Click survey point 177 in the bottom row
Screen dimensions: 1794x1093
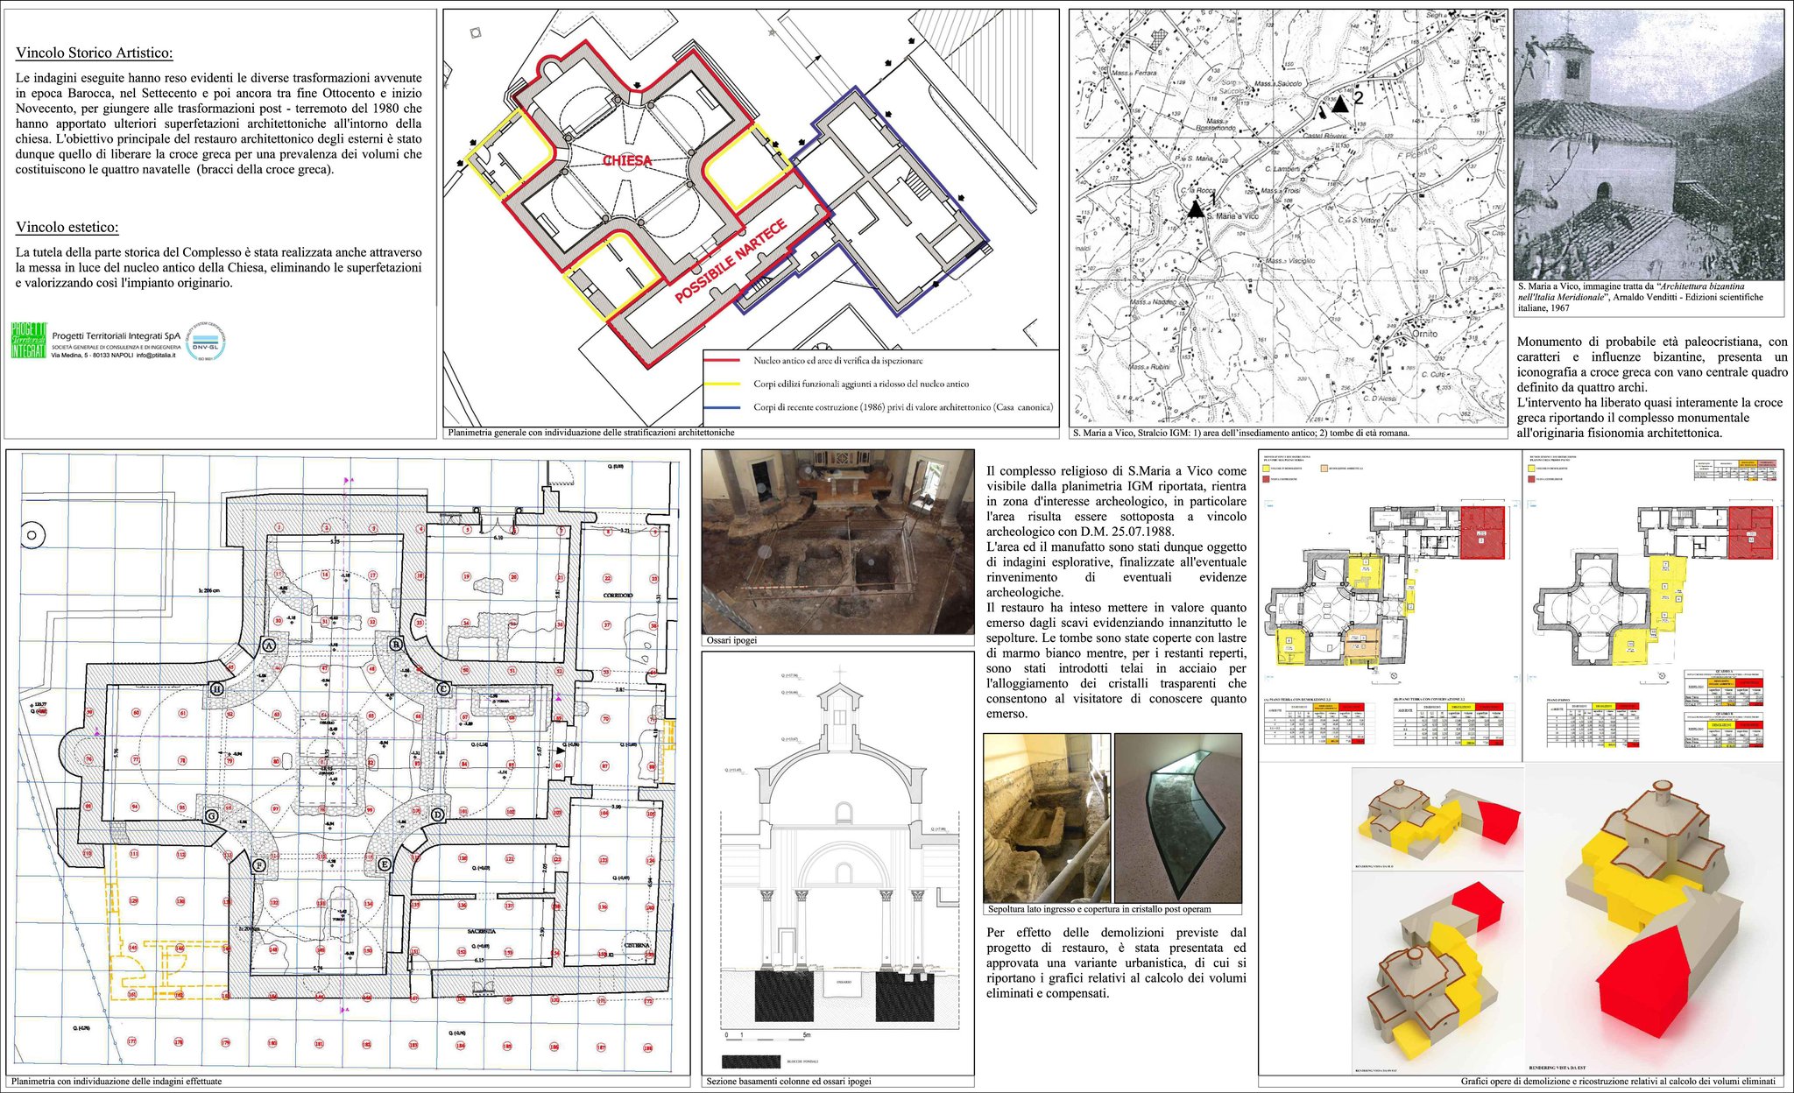(132, 1041)
